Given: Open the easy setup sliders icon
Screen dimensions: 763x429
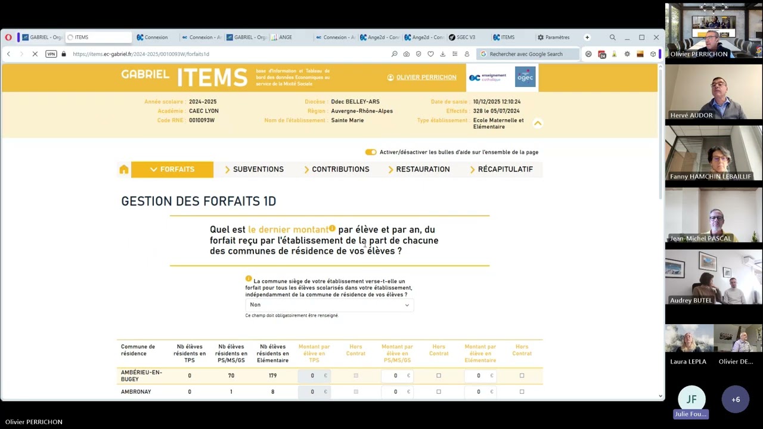Looking at the screenshot, I should tap(455, 54).
